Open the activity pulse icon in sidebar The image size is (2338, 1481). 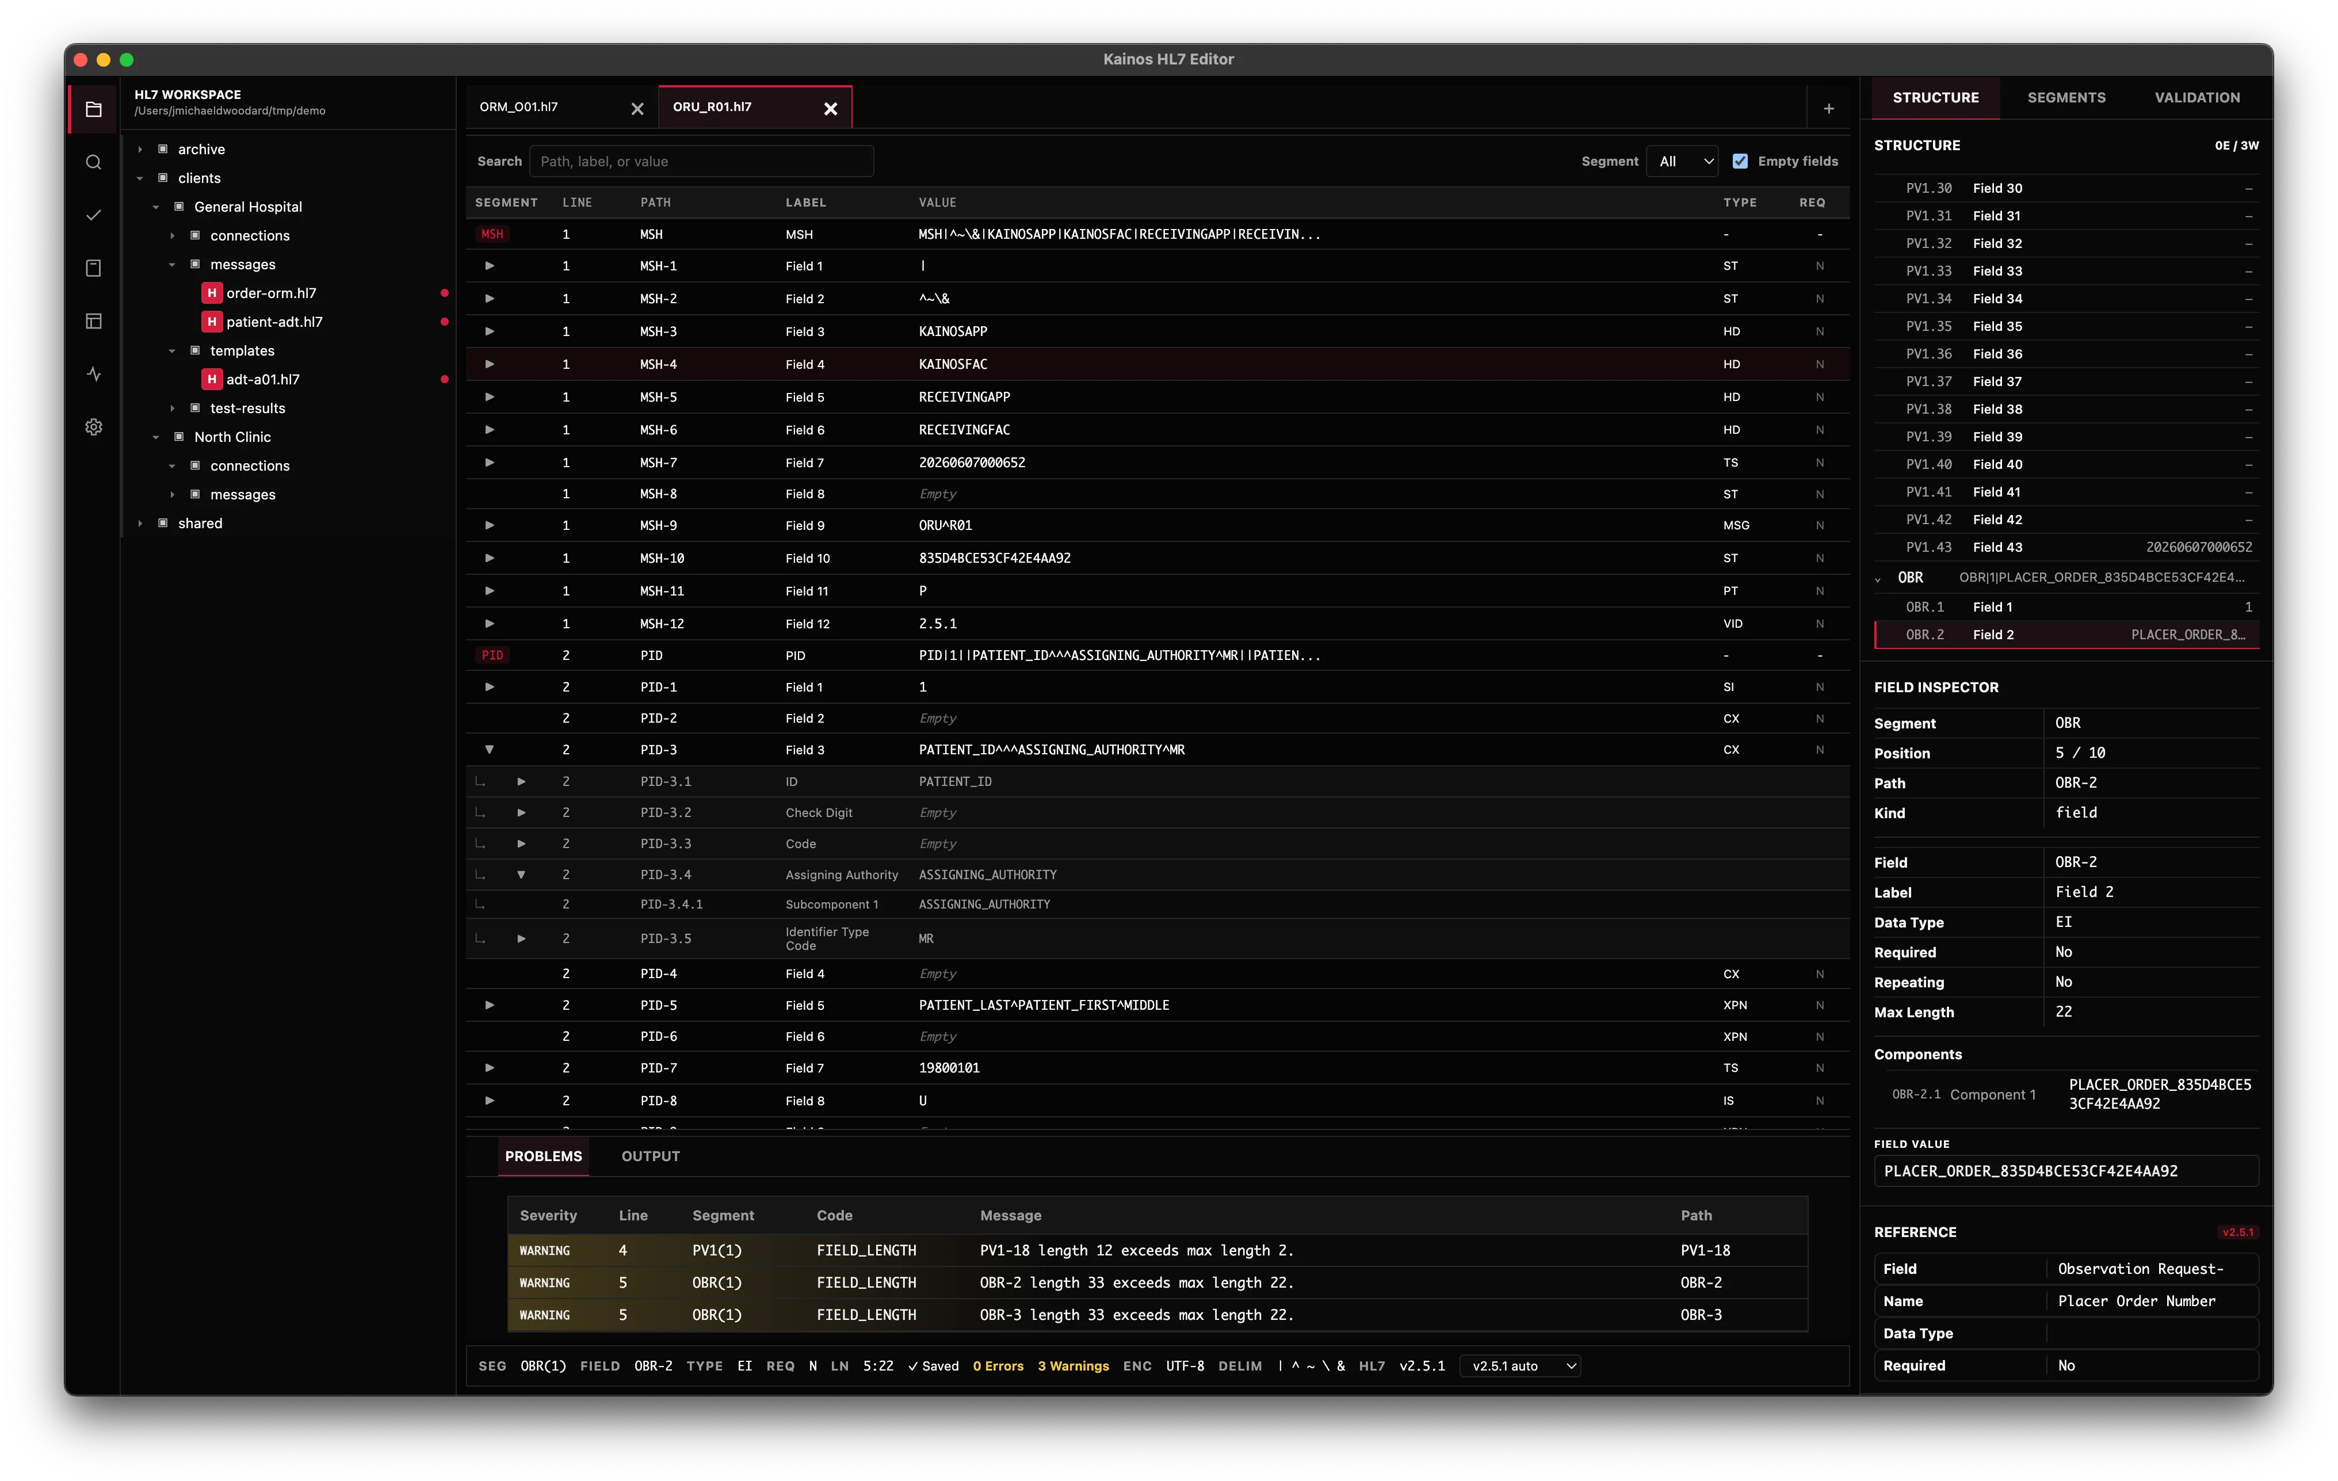point(93,374)
